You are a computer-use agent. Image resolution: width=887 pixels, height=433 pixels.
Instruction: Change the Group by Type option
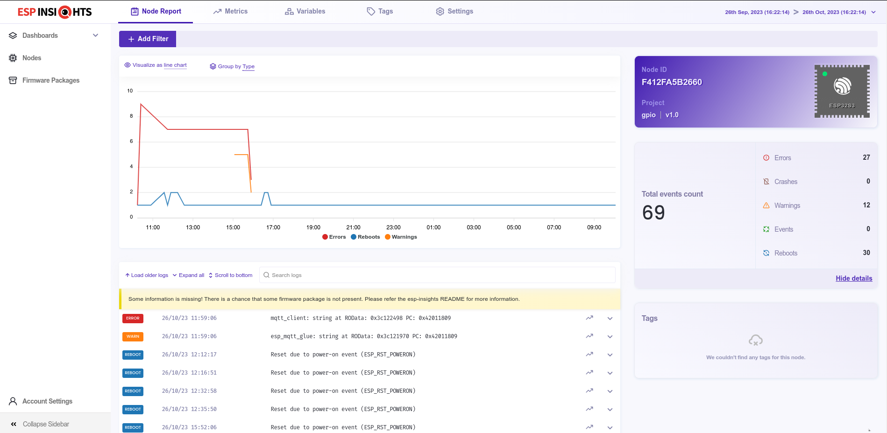(x=248, y=66)
